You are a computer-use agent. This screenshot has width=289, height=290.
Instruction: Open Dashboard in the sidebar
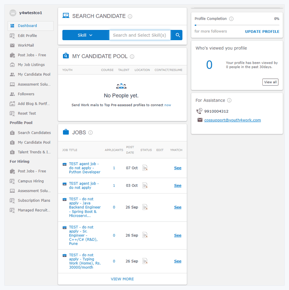(31, 26)
